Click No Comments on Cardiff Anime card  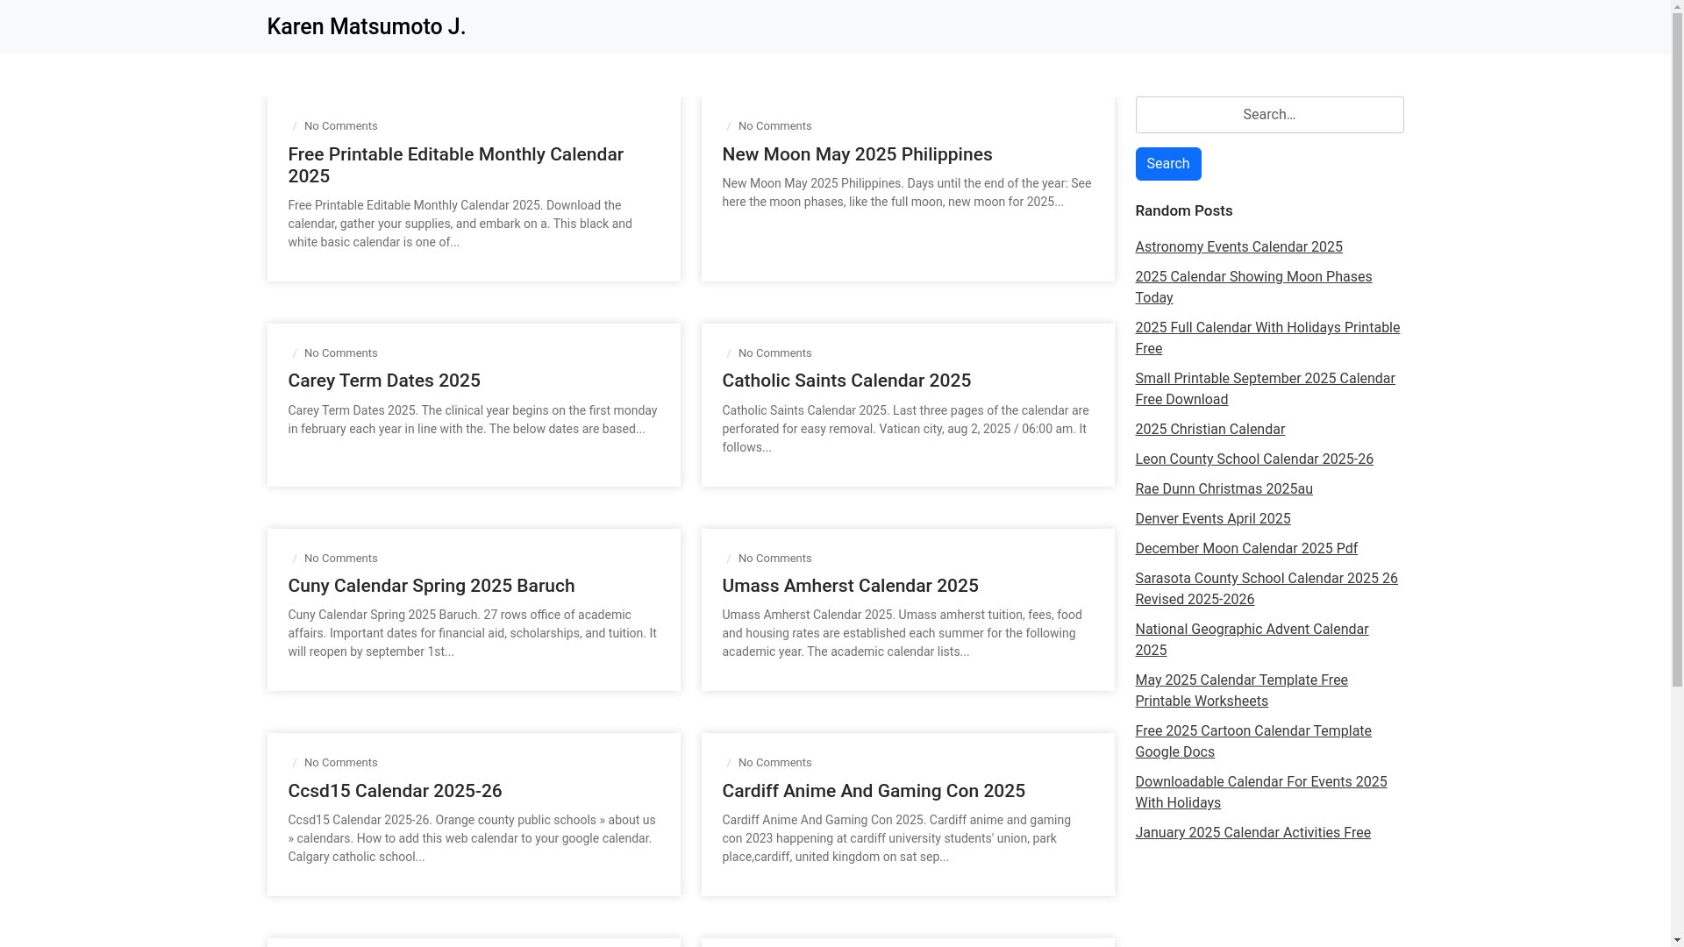pos(774,763)
